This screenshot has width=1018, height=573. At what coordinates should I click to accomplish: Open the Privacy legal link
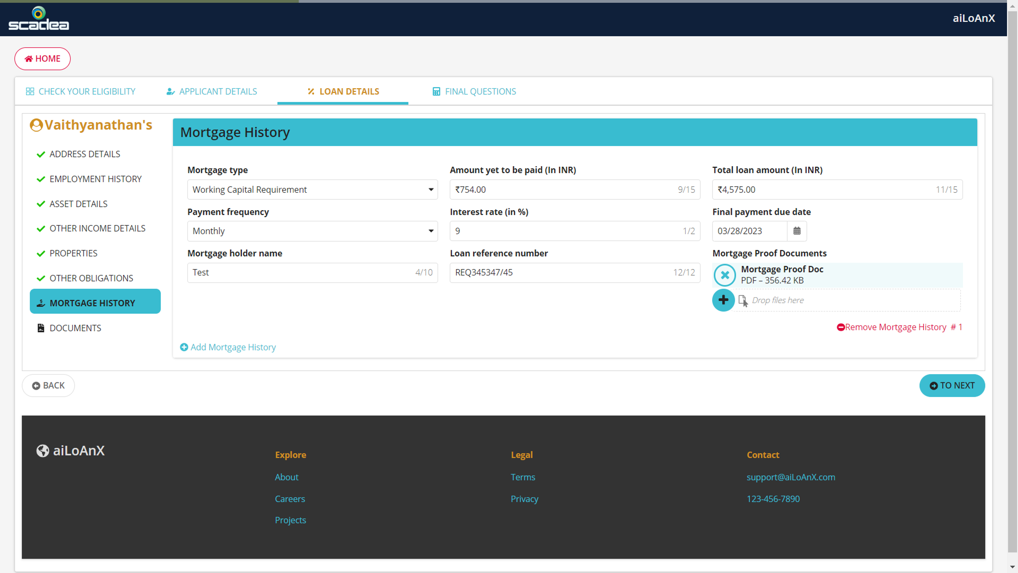524,499
